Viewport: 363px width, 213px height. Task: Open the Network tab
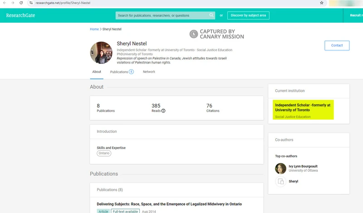pyautogui.click(x=149, y=72)
